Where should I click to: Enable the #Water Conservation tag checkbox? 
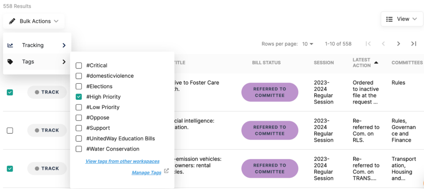(79, 149)
